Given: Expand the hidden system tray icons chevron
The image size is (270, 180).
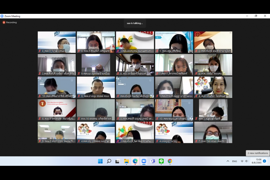Looking at the screenshot, I should [227, 161].
